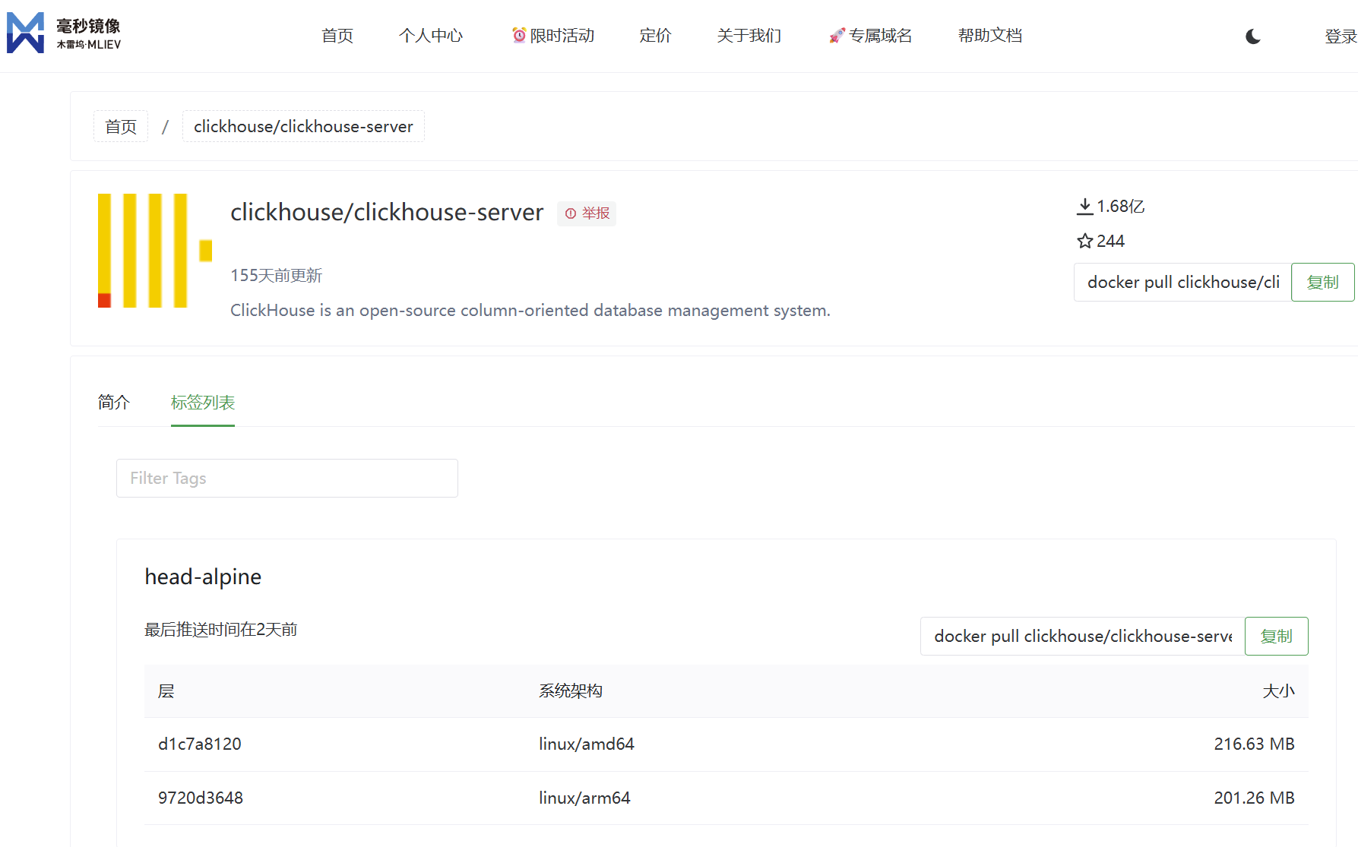
Task: Toggle dark mode with the moon icon
Action: coord(1253,36)
